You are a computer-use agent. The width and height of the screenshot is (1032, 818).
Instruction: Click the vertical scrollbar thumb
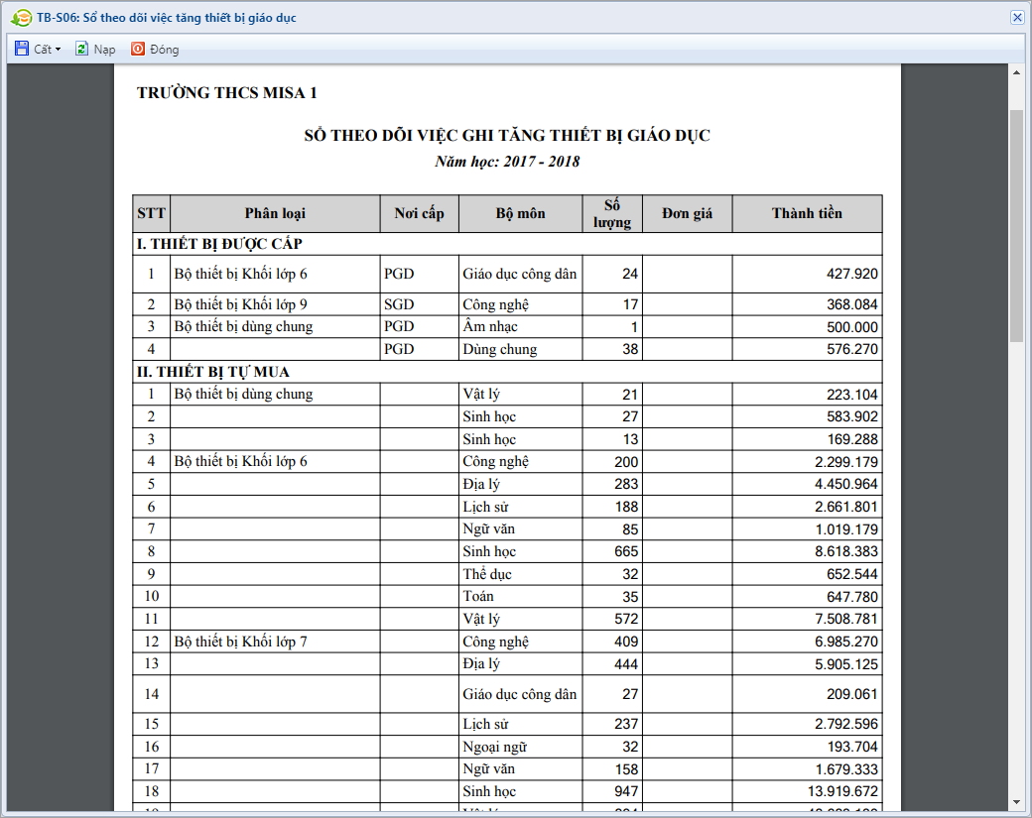1016,225
